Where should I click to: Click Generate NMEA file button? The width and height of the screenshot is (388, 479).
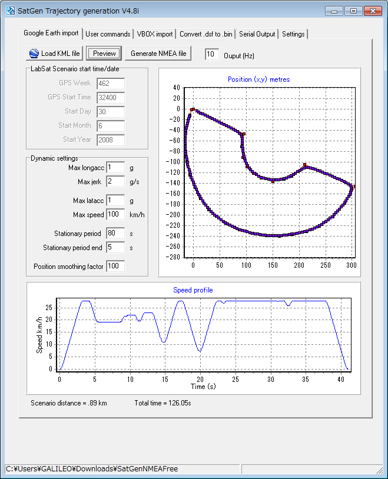point(158,54)
